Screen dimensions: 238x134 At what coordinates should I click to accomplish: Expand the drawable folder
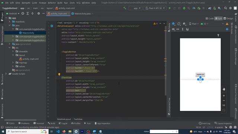(x=13, y=51)
